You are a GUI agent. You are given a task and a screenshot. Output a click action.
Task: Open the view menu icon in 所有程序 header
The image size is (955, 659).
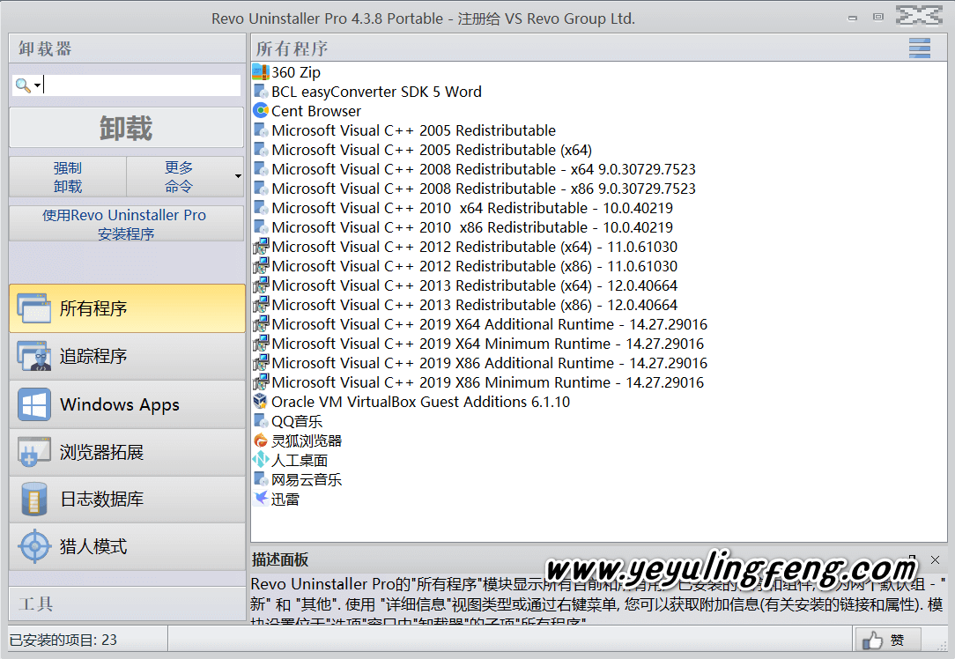point(919,48)
